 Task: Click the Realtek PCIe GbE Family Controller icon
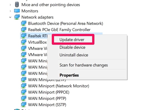[24, 30]
